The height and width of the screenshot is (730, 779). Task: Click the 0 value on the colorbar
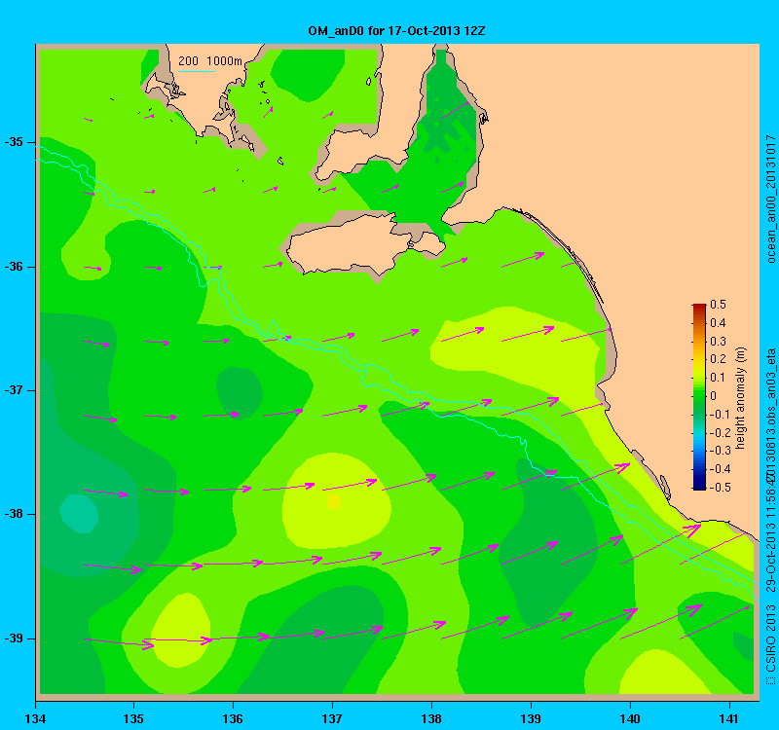[x=714, y=396]
